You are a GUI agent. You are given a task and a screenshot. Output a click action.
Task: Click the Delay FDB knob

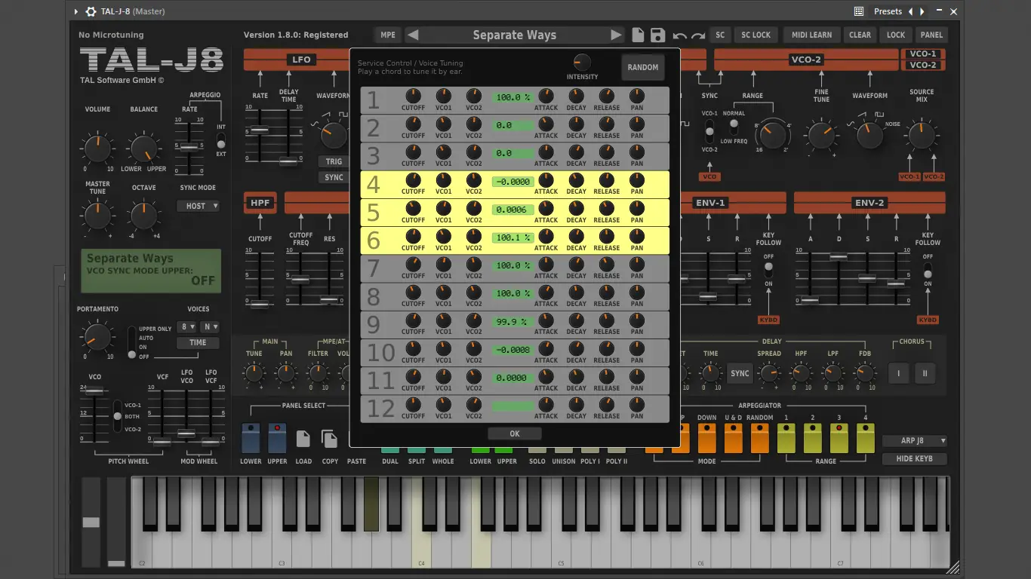click(864, 373)
